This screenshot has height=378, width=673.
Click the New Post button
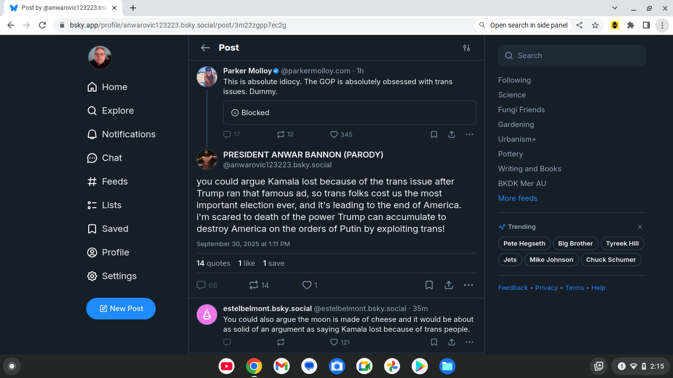click(121, 309)
